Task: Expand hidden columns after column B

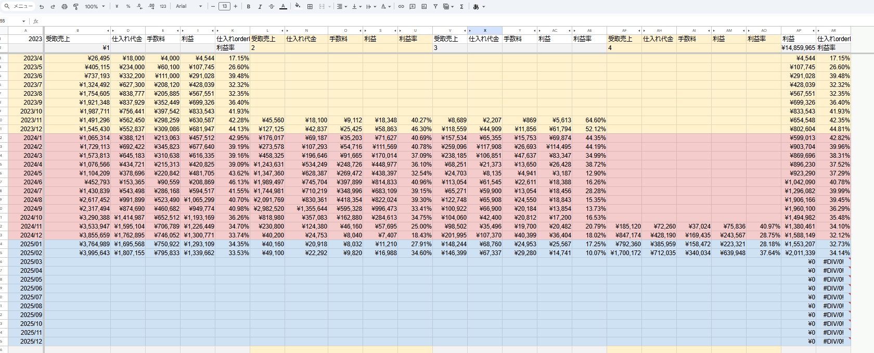Action: [x=108, y=31]
